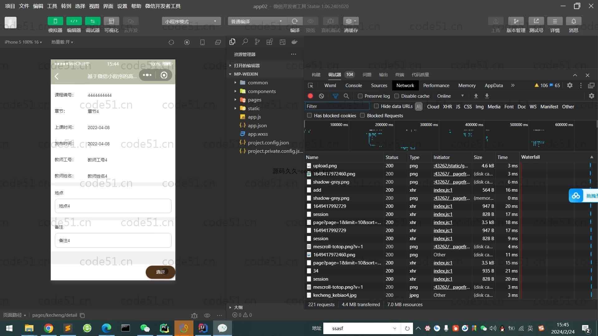
Task: Filter requests by XHR
Action: click(x=448, y=107)
